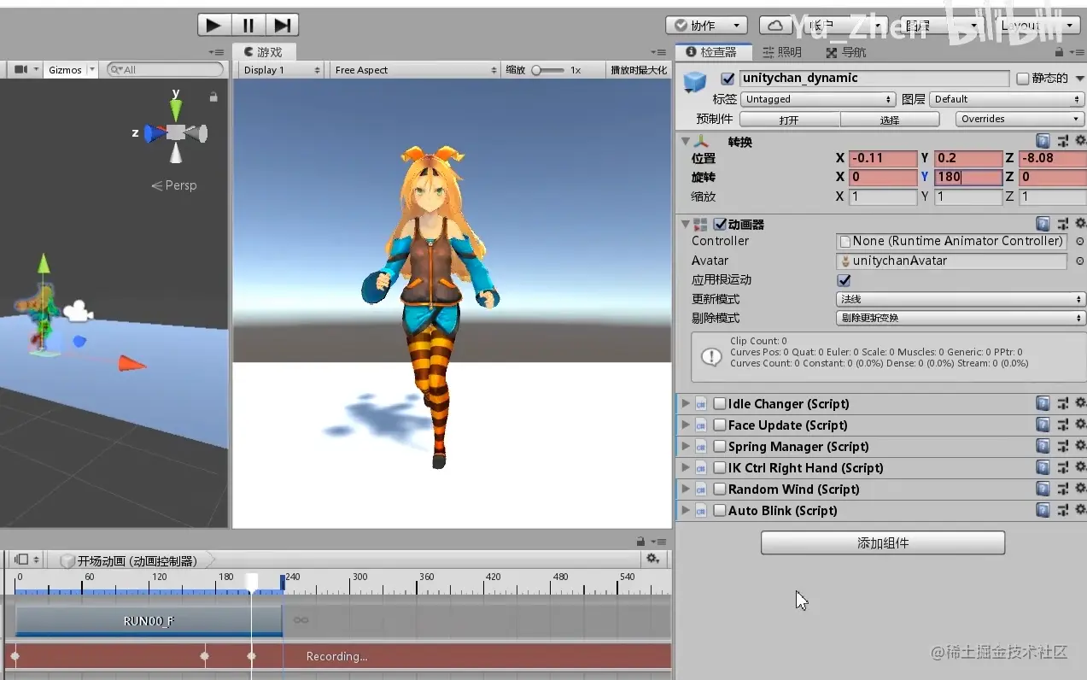
Task: Open the Controller object picker circle
Action: pyautogui.click(x=1079, y=242)
